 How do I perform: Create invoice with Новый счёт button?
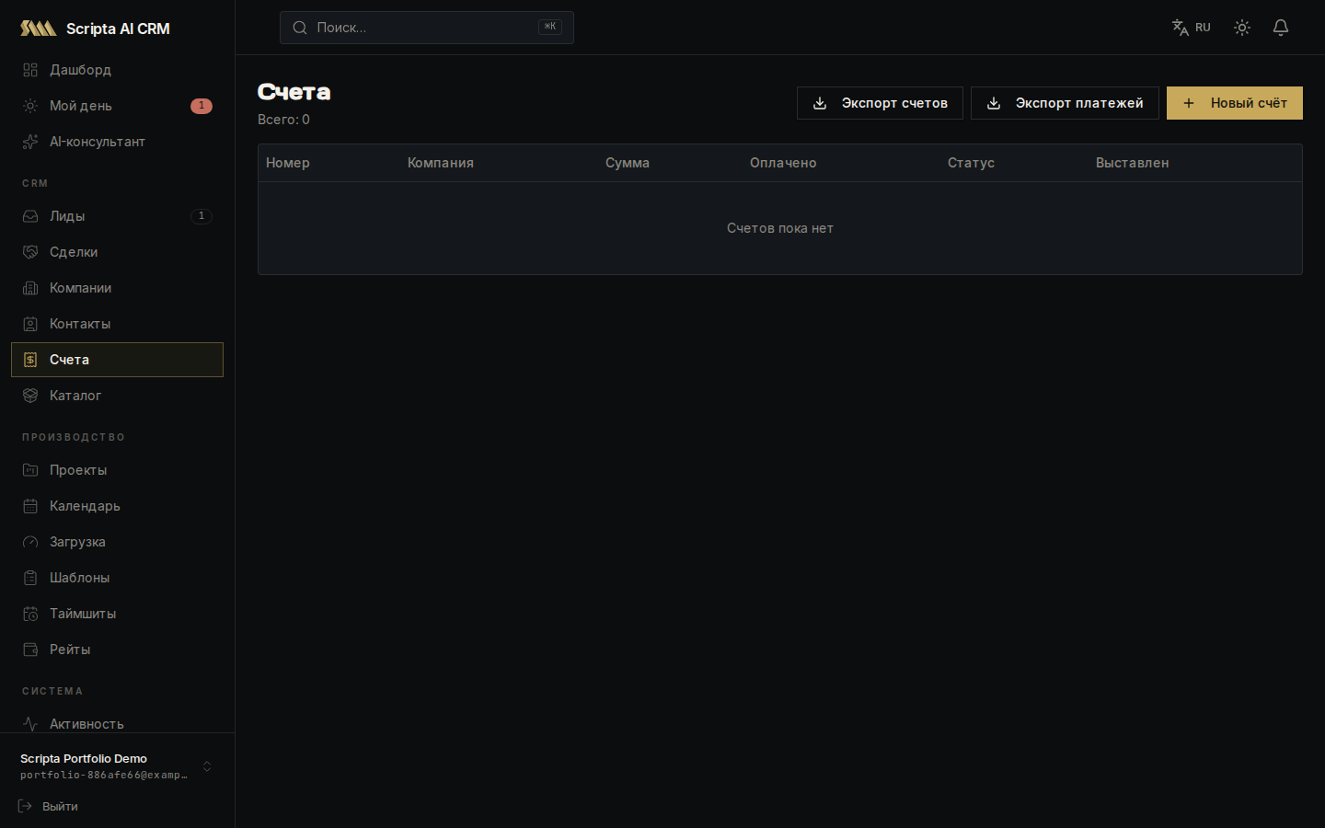pyautogui.click(x=1235, y=103)
